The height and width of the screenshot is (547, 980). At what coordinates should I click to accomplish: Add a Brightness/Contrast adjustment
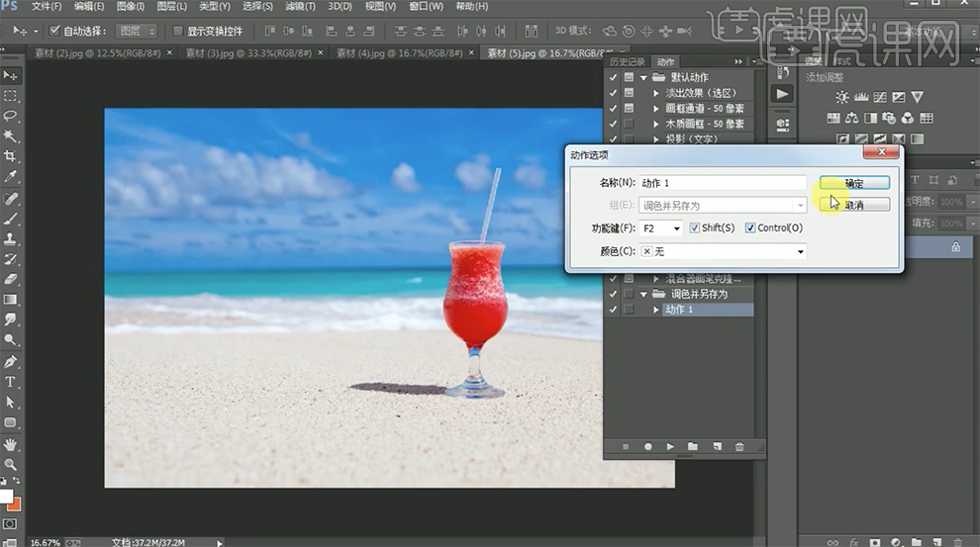pos(841,97)
